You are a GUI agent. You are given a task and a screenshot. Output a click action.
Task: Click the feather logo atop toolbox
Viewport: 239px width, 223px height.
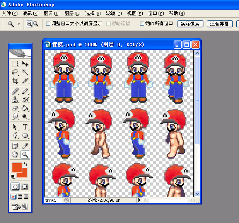click(20, 54)
